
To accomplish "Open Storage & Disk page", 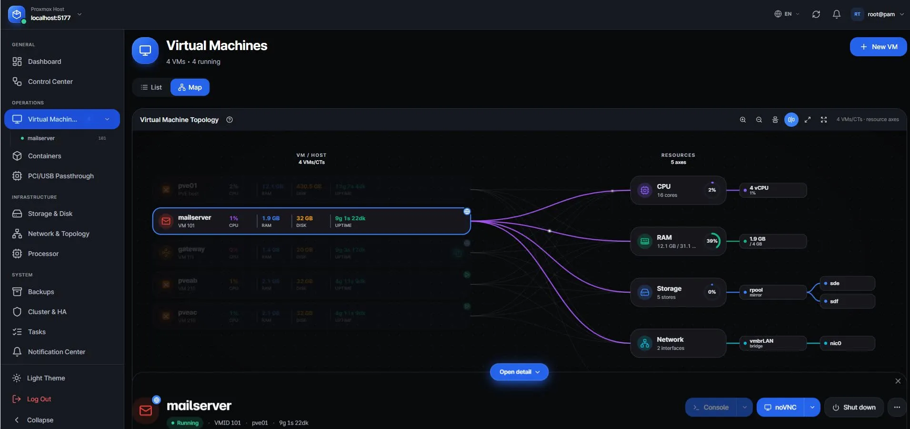I will pyautogui.click(x=62, y=214).
